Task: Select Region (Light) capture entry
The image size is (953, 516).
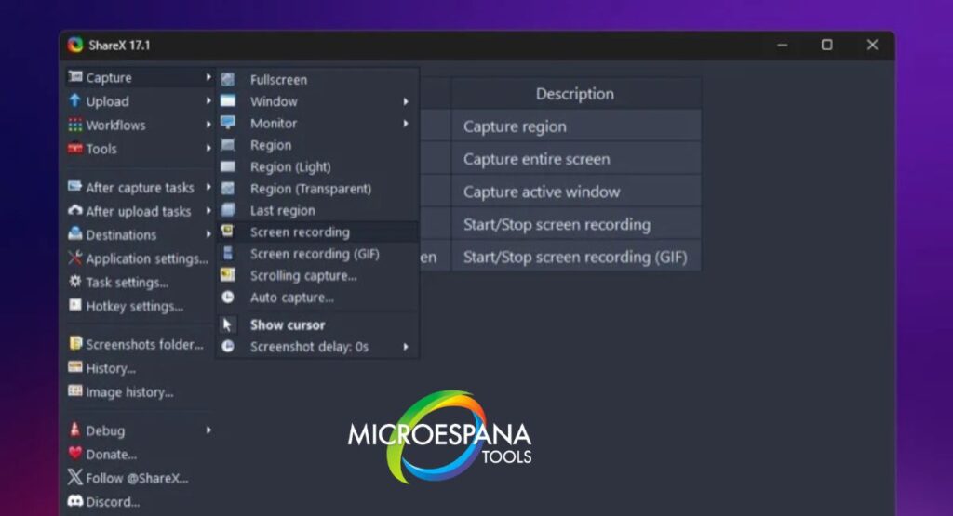Action: point(318,167)
